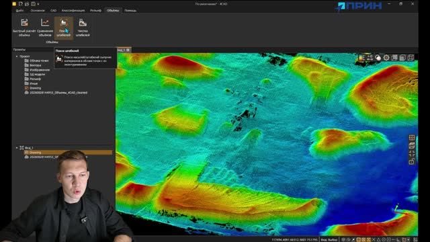Close the Вид_1 viewport tab
430x242 pixels.
tap(128, 50)
